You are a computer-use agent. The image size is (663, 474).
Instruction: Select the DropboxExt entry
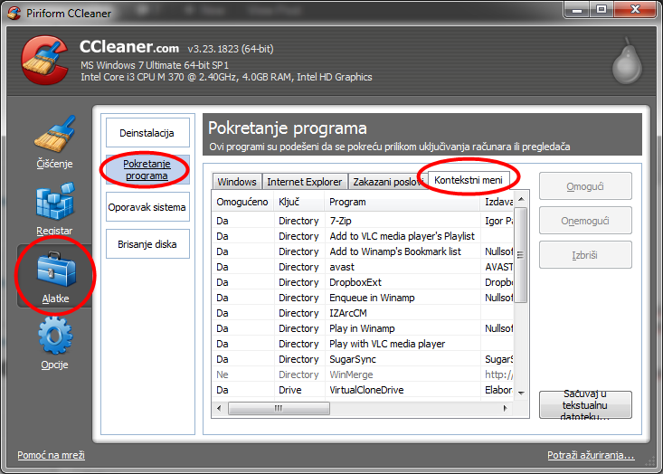363,282
